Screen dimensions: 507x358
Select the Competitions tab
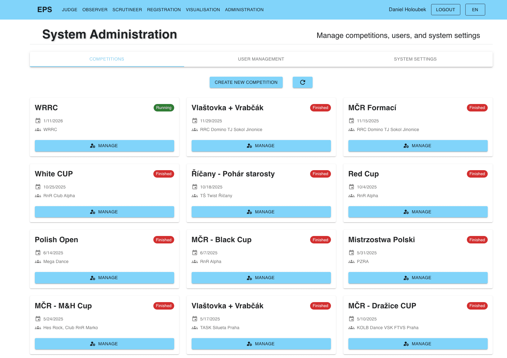coord(107,59)
